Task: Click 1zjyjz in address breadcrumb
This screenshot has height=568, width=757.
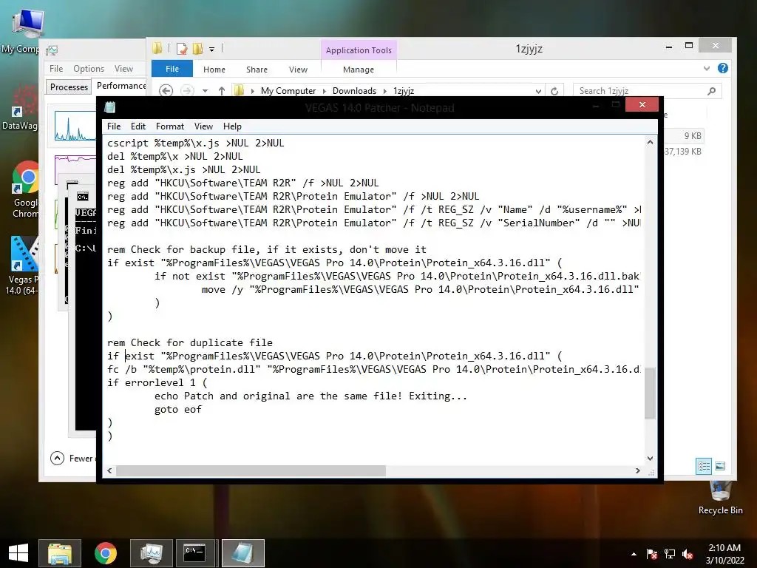Action: (404, 91)
